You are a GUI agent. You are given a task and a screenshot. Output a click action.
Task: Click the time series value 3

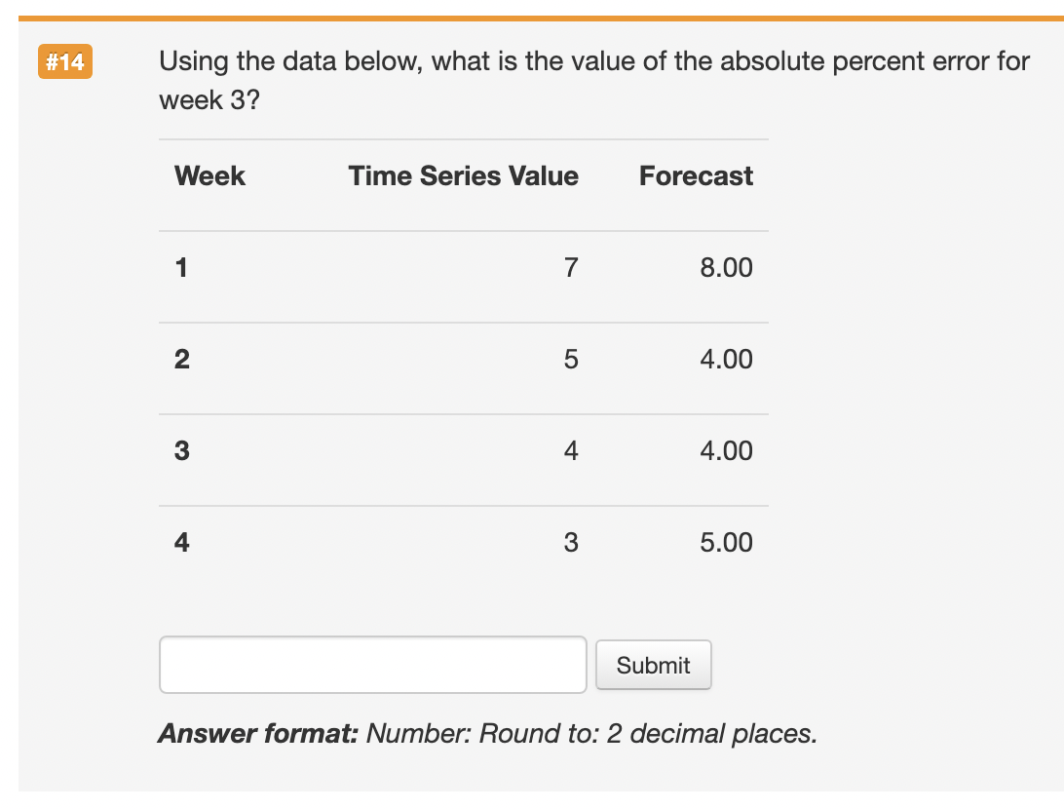coord(572,542)
